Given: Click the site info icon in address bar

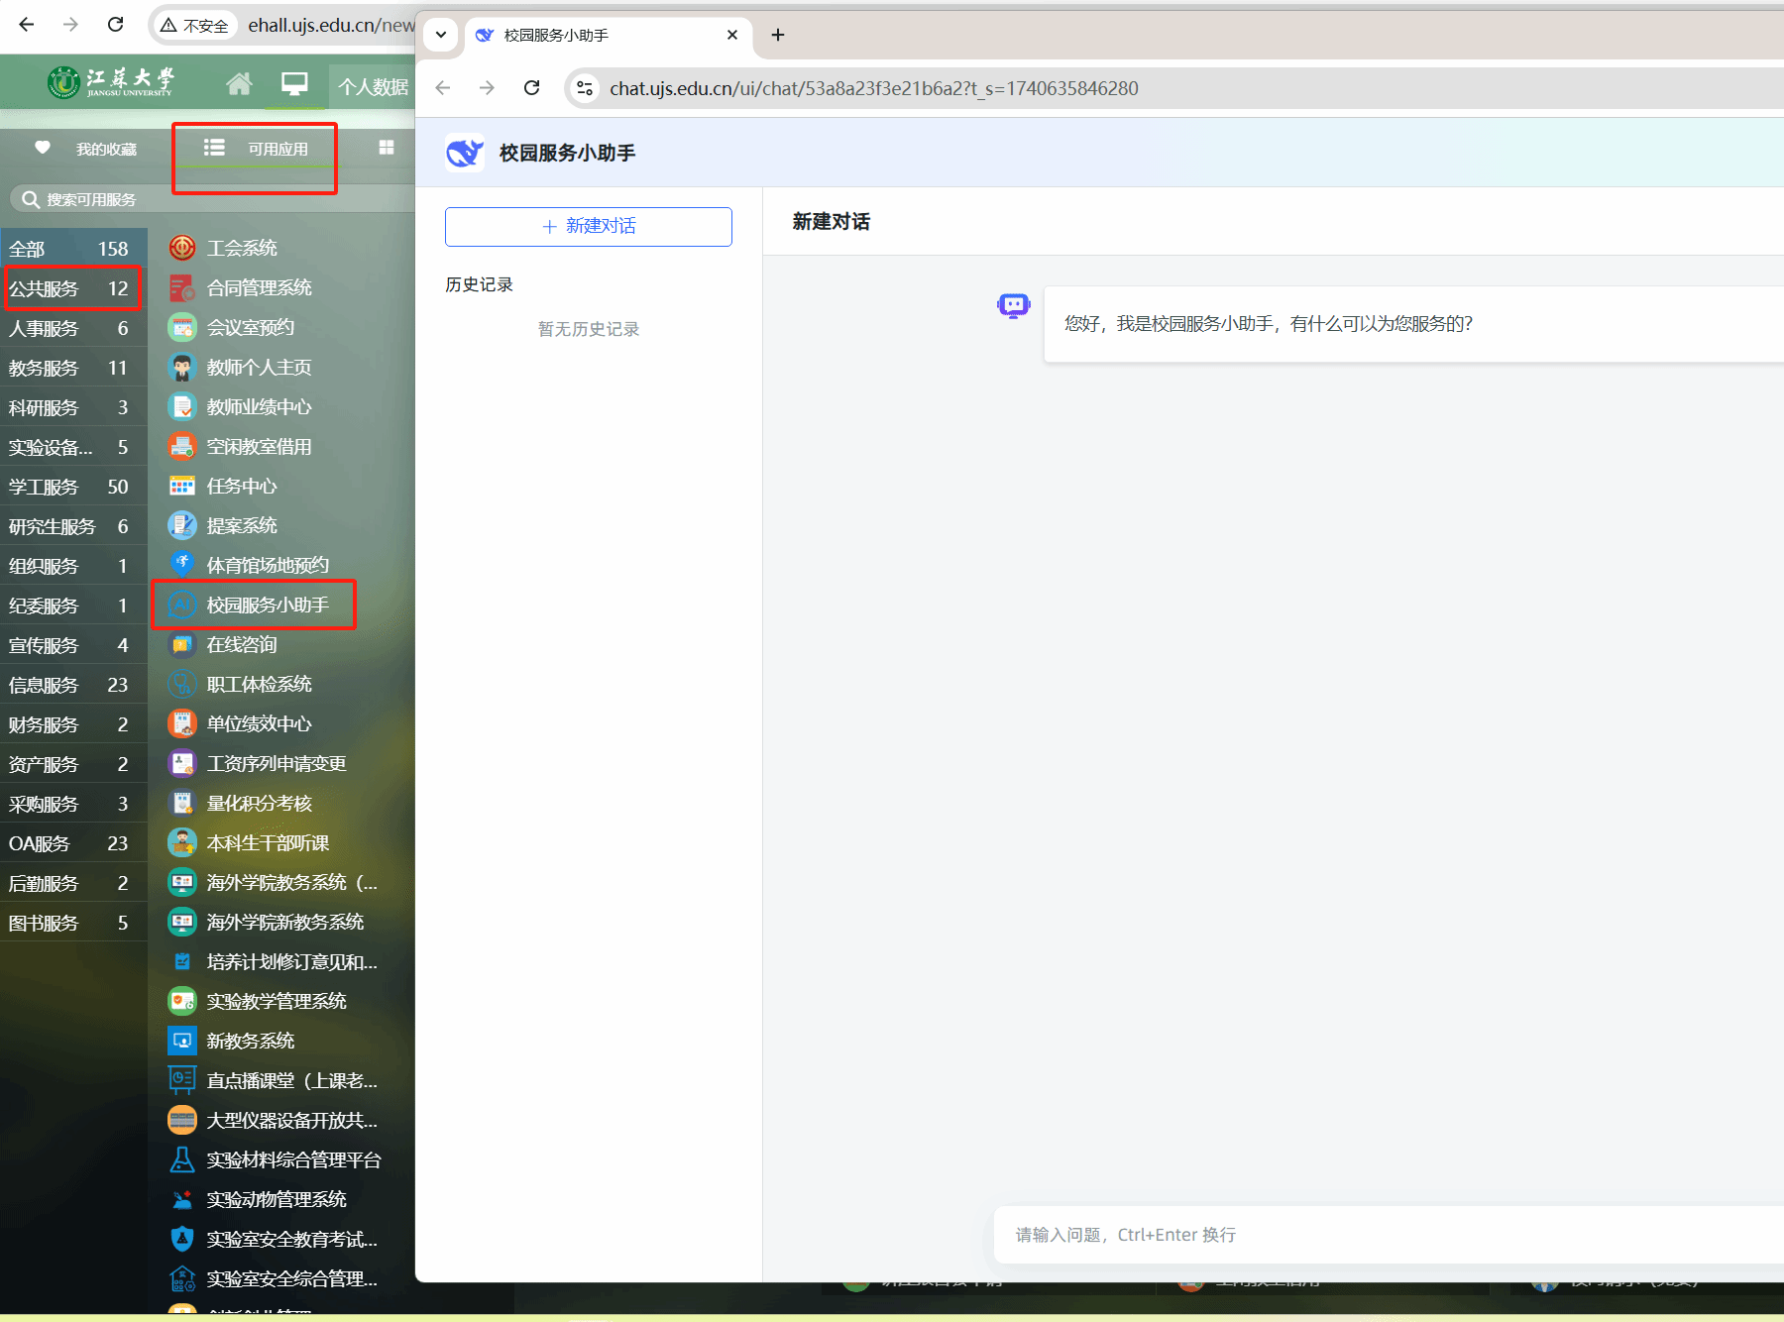Looking at the screenshot, I should [x=585, y=88].
